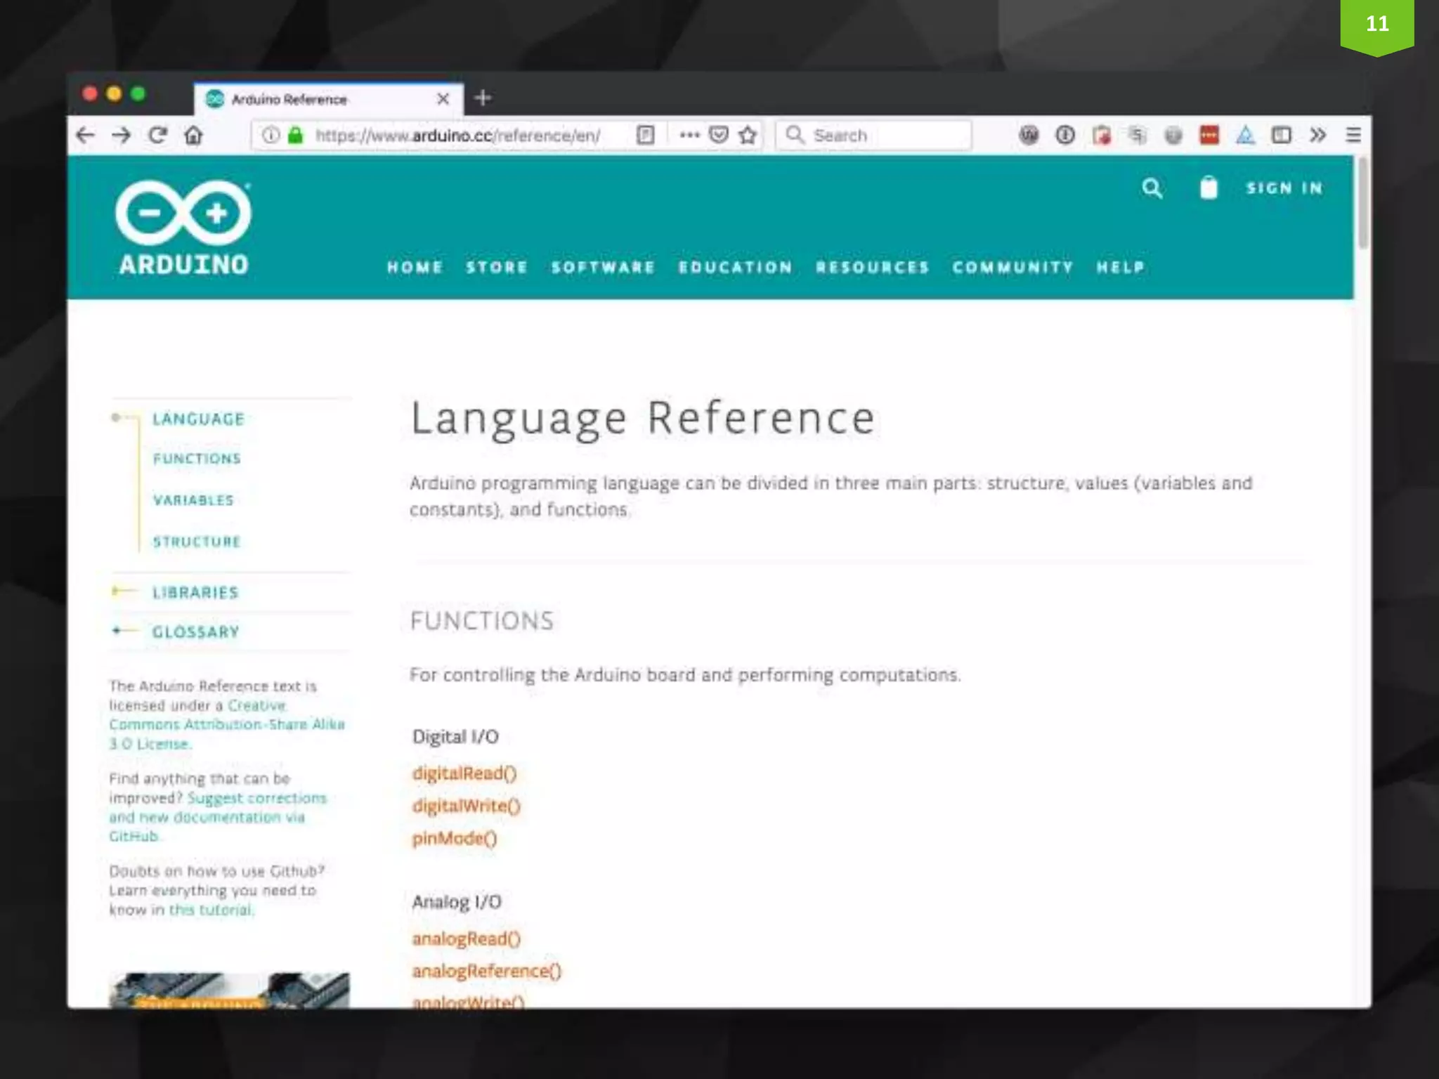Click the board image thumbnail in sidebar
1439x1079 pixels.
[x=229, y=990]
